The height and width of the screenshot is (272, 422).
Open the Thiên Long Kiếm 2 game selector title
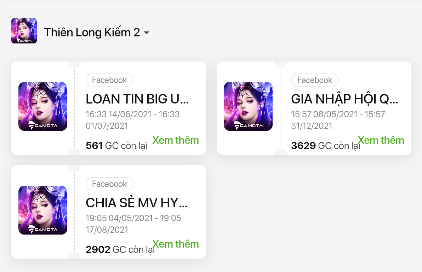(92, 32)
